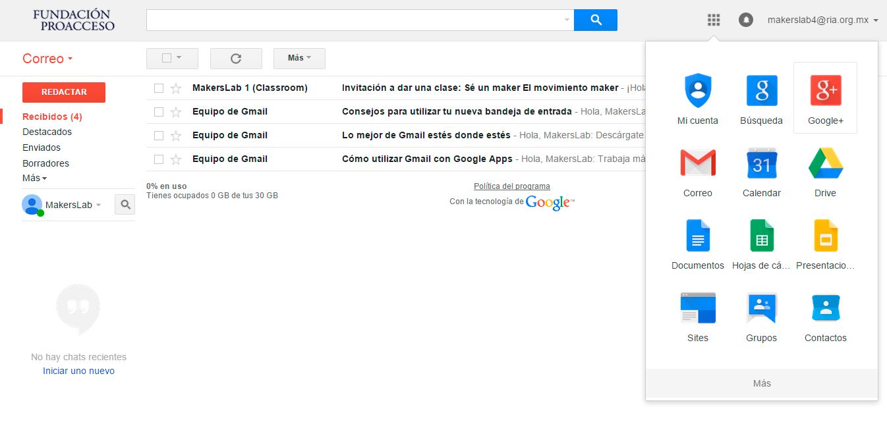
Task: Check the Consejos para utilizar email checkbox
Action: click(159, 112)
